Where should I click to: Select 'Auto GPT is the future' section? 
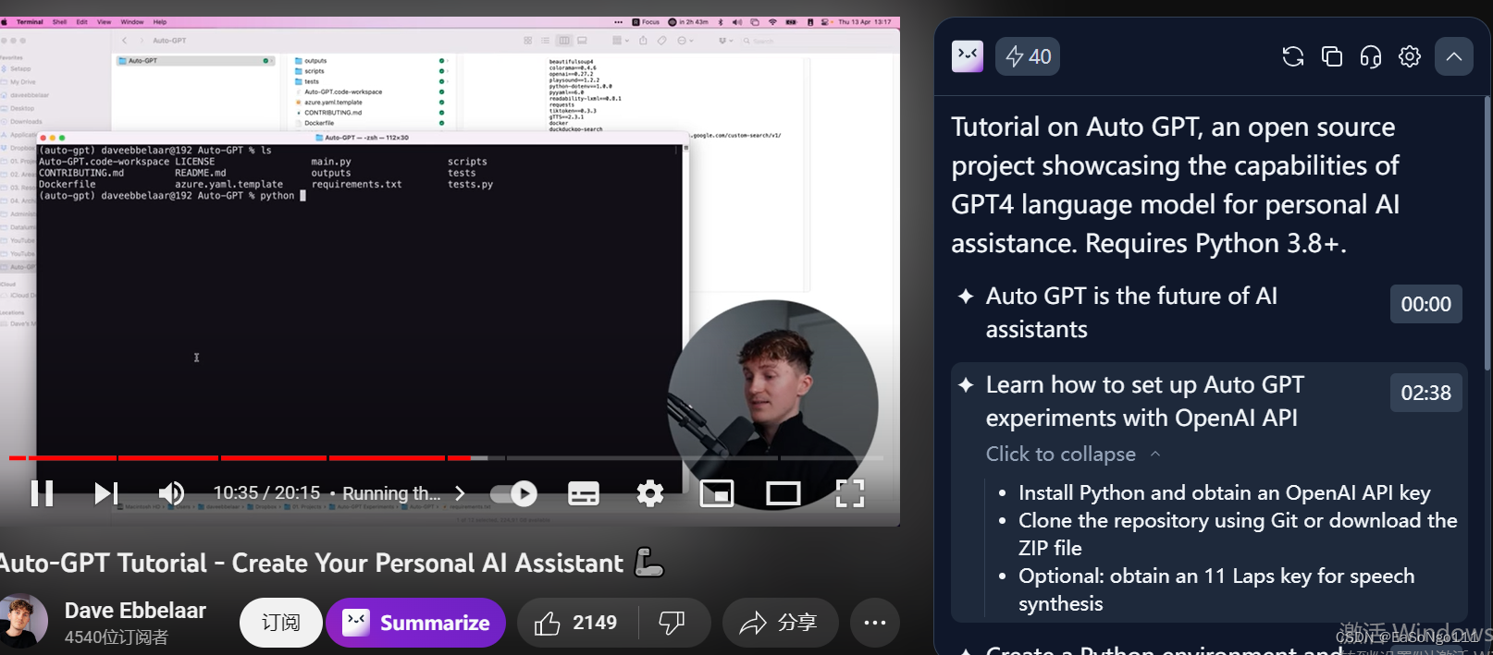(1131, 312)
